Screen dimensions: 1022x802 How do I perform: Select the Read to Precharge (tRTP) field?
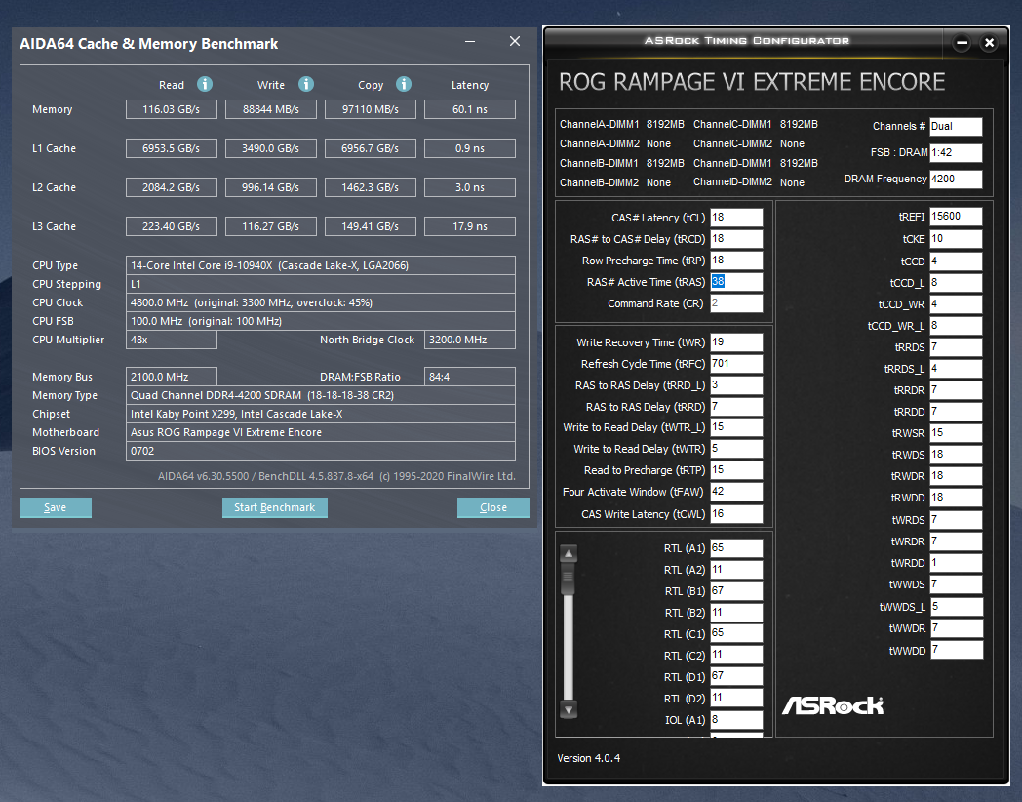[x=736, y=470]
